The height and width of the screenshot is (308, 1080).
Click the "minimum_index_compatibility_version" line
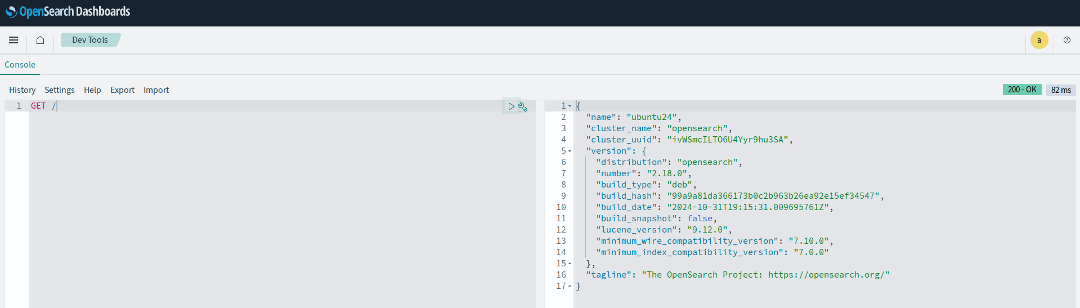pos(712,252)
